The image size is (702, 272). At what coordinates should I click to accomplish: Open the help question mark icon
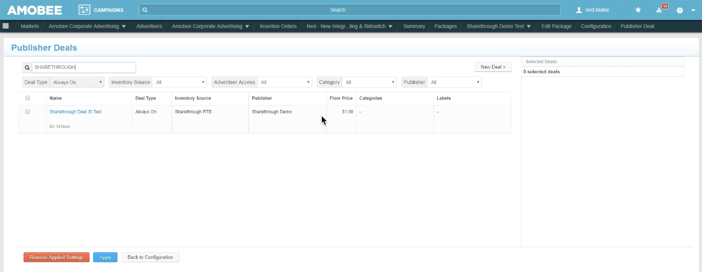coord(680,10)
